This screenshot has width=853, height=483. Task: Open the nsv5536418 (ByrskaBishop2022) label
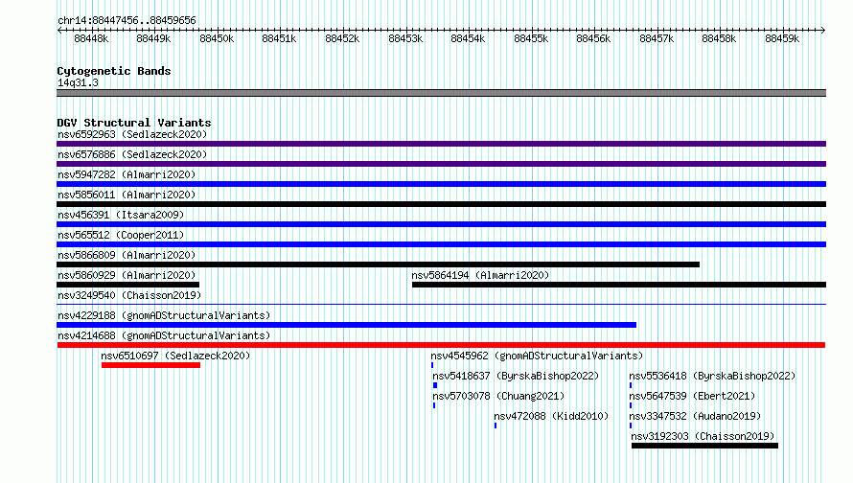[712, 376]
